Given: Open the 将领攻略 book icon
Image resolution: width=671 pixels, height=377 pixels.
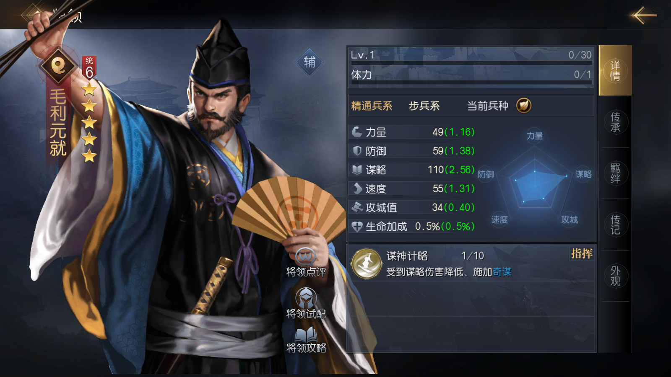Looking at the screenshot, I should click(306, 335).
